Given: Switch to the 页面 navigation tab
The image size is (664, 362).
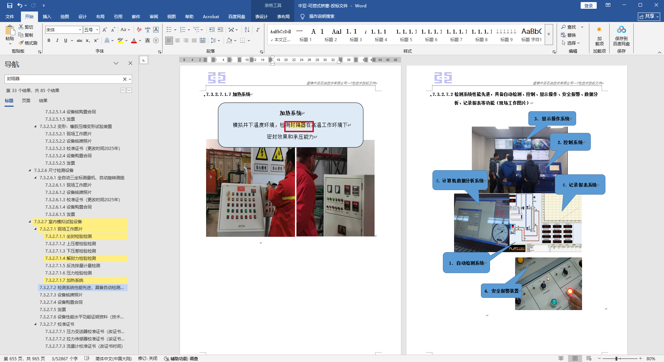Looking at the screenshot, I should click(26, 101).
